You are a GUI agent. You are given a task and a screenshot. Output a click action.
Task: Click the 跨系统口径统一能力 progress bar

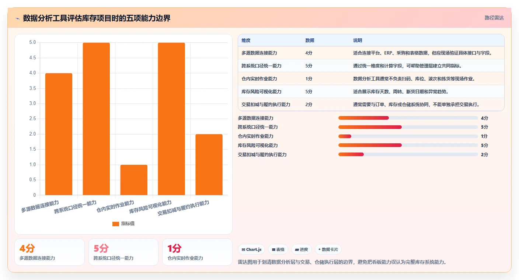pyautogui.click(x=408, y=127)
